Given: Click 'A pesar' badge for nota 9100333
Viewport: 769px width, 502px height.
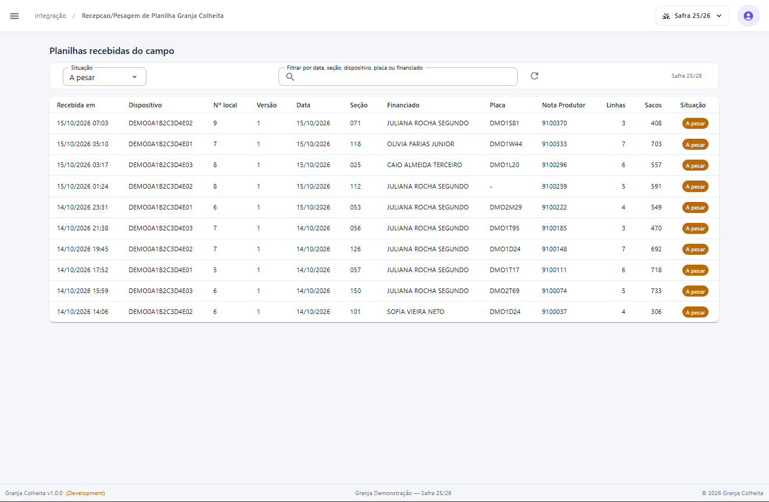Looking at the screenshot, I should tap(695, 145).
